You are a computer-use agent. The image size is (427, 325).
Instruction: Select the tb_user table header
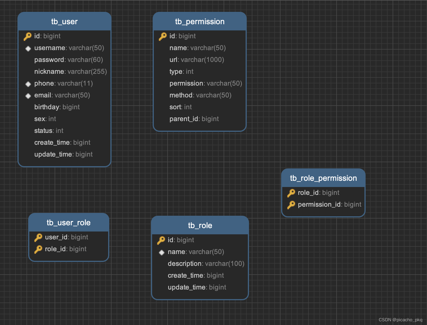coord(65,21)
